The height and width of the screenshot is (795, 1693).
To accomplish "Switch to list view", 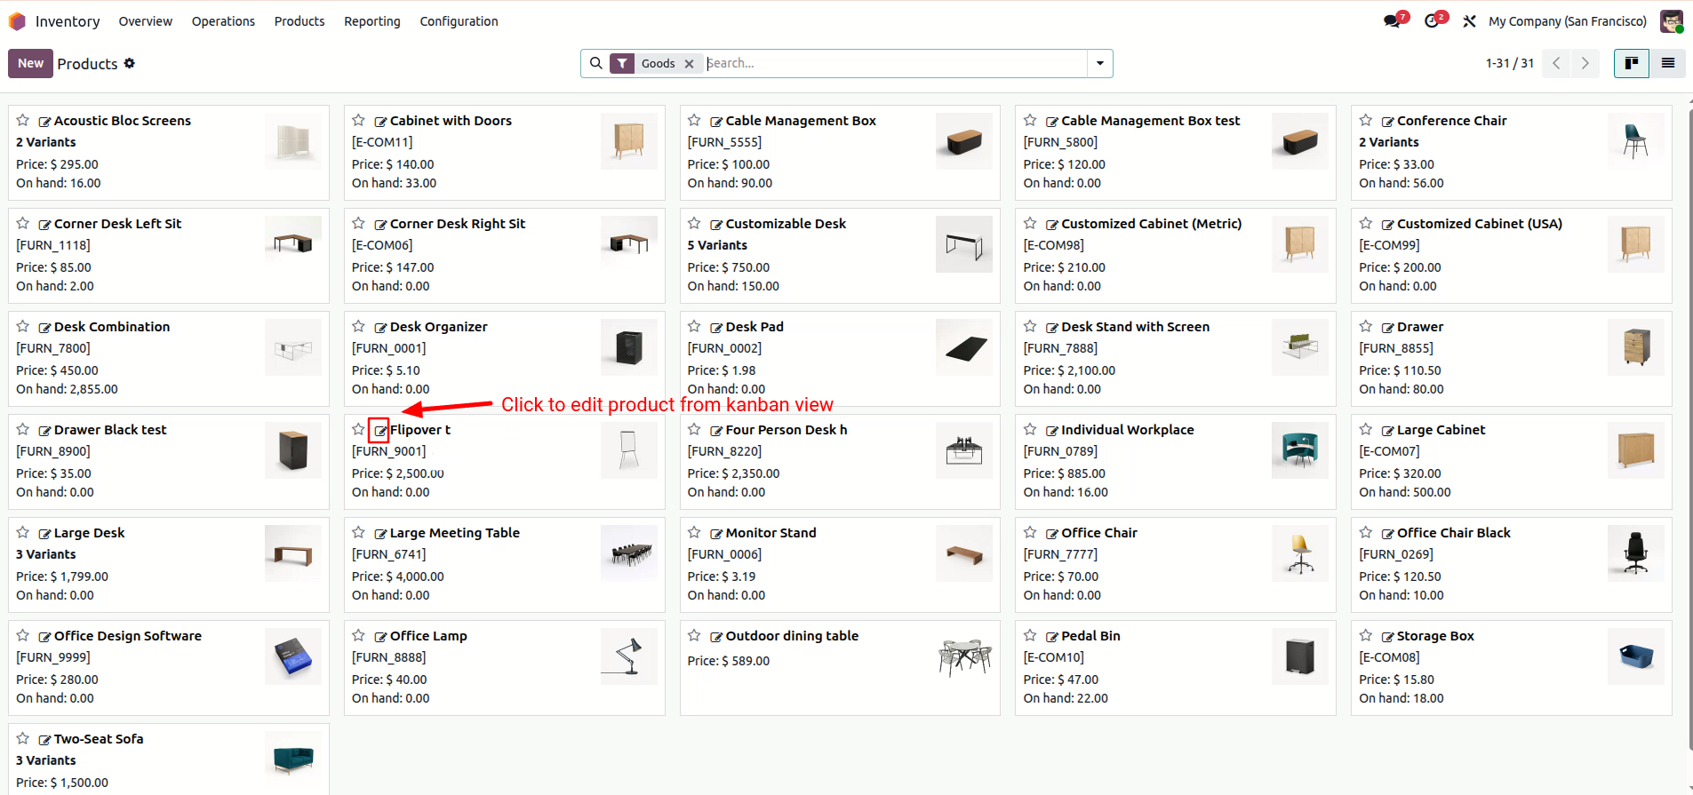I will click(1668, 63).
